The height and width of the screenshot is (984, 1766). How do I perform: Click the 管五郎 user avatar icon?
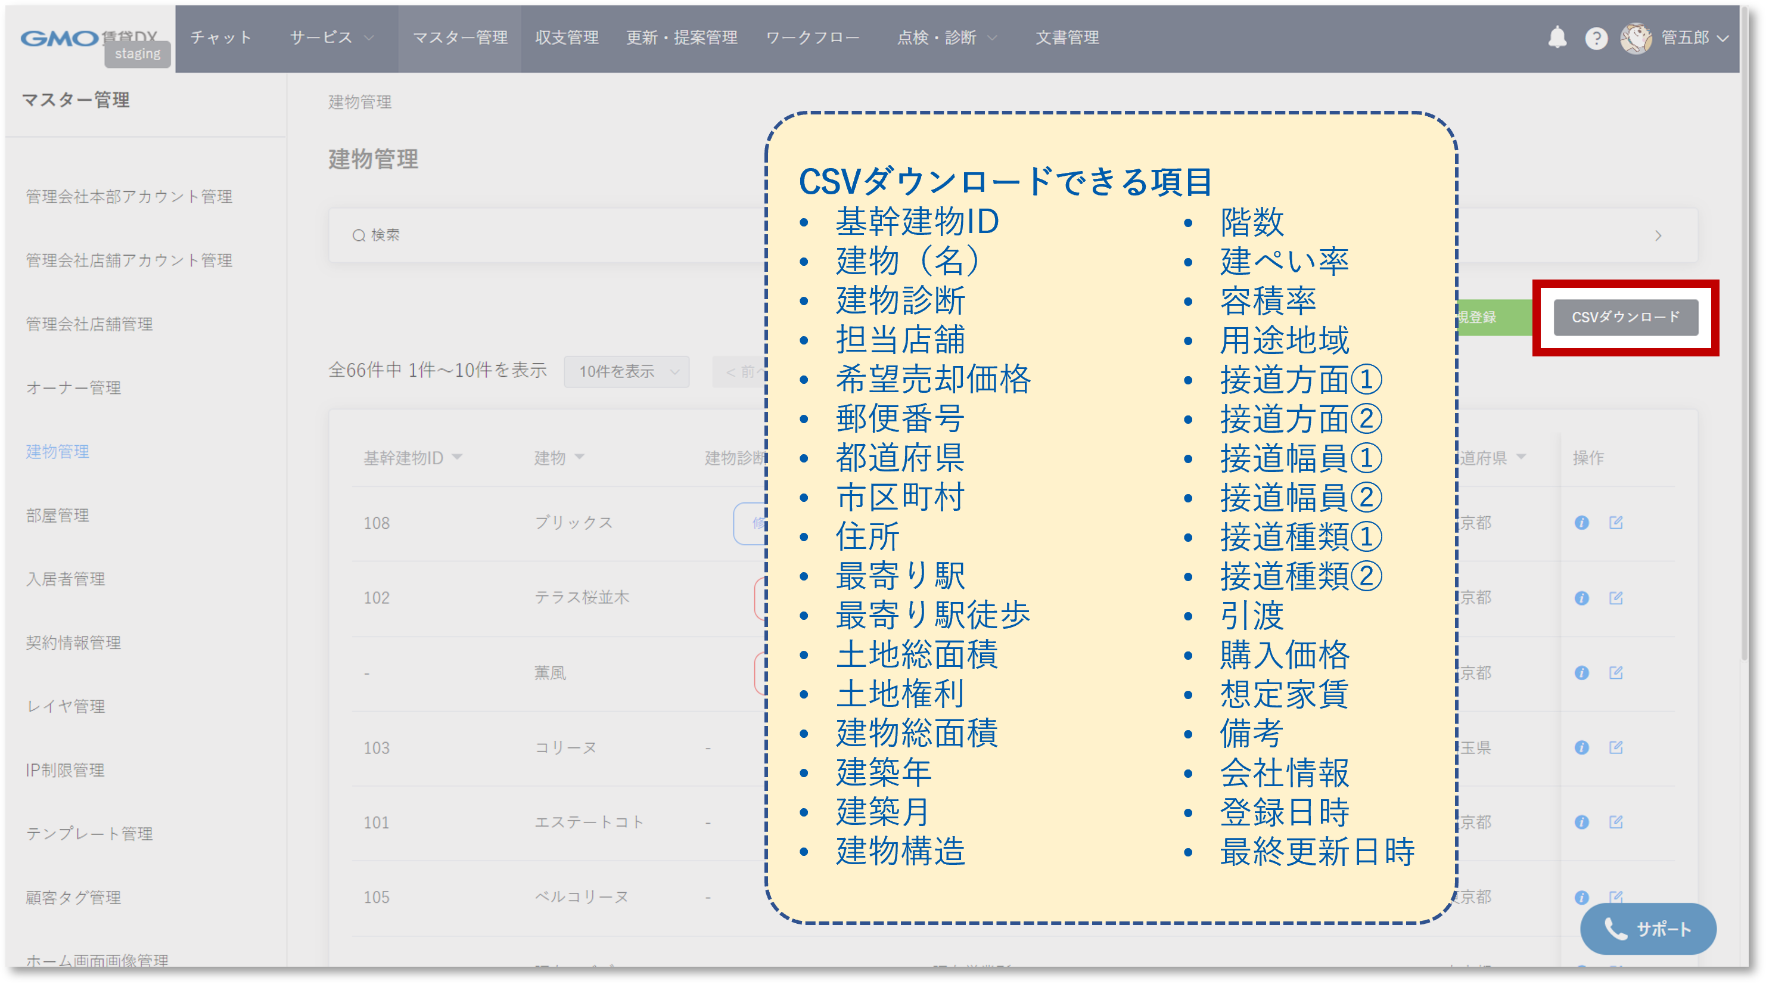pos(1637,38)
